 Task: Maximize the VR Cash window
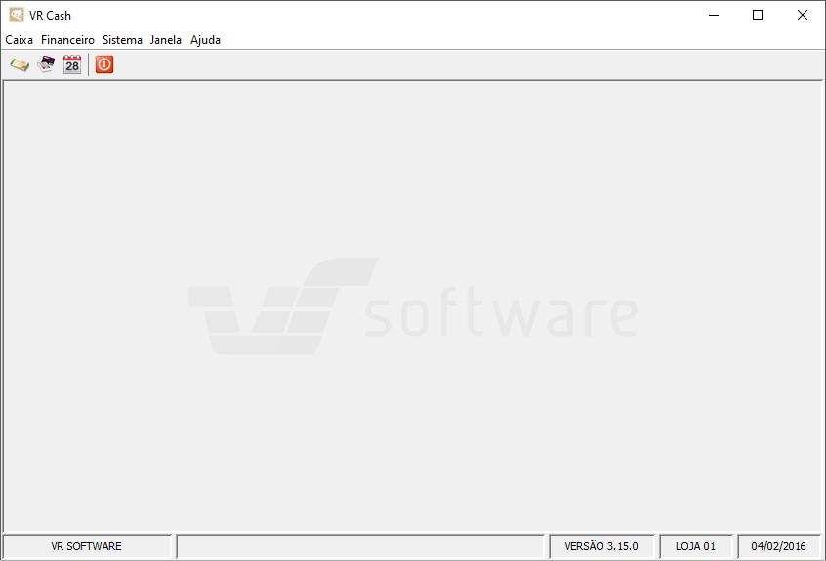tap(758, 15)
